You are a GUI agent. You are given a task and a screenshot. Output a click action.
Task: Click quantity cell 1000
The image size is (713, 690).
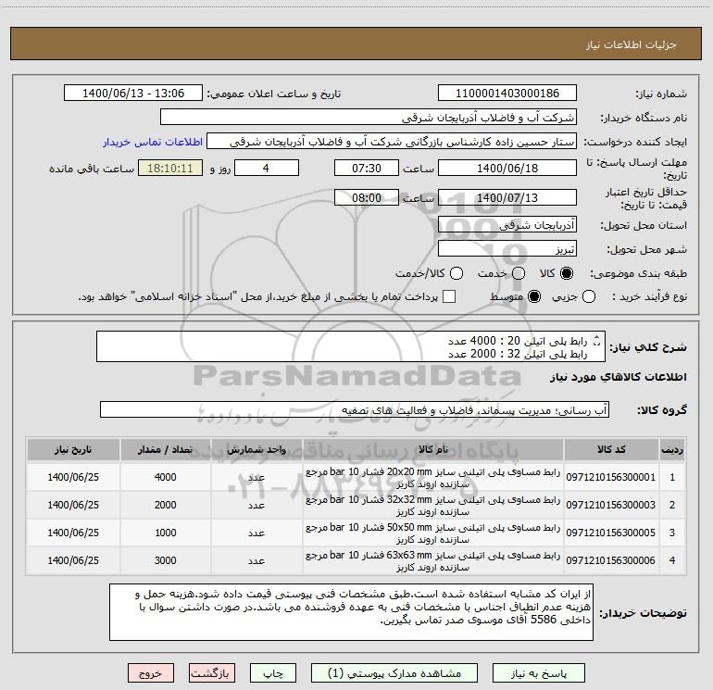tap(165, 533)
